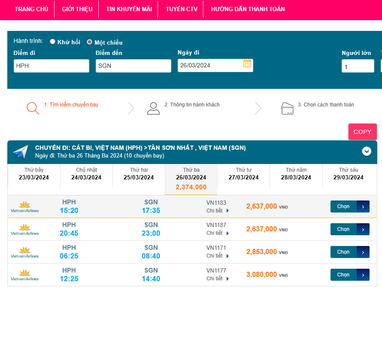382x349 pixels.
Task: Click the magnifier icon for flight search step
Action: pos(33,108)
